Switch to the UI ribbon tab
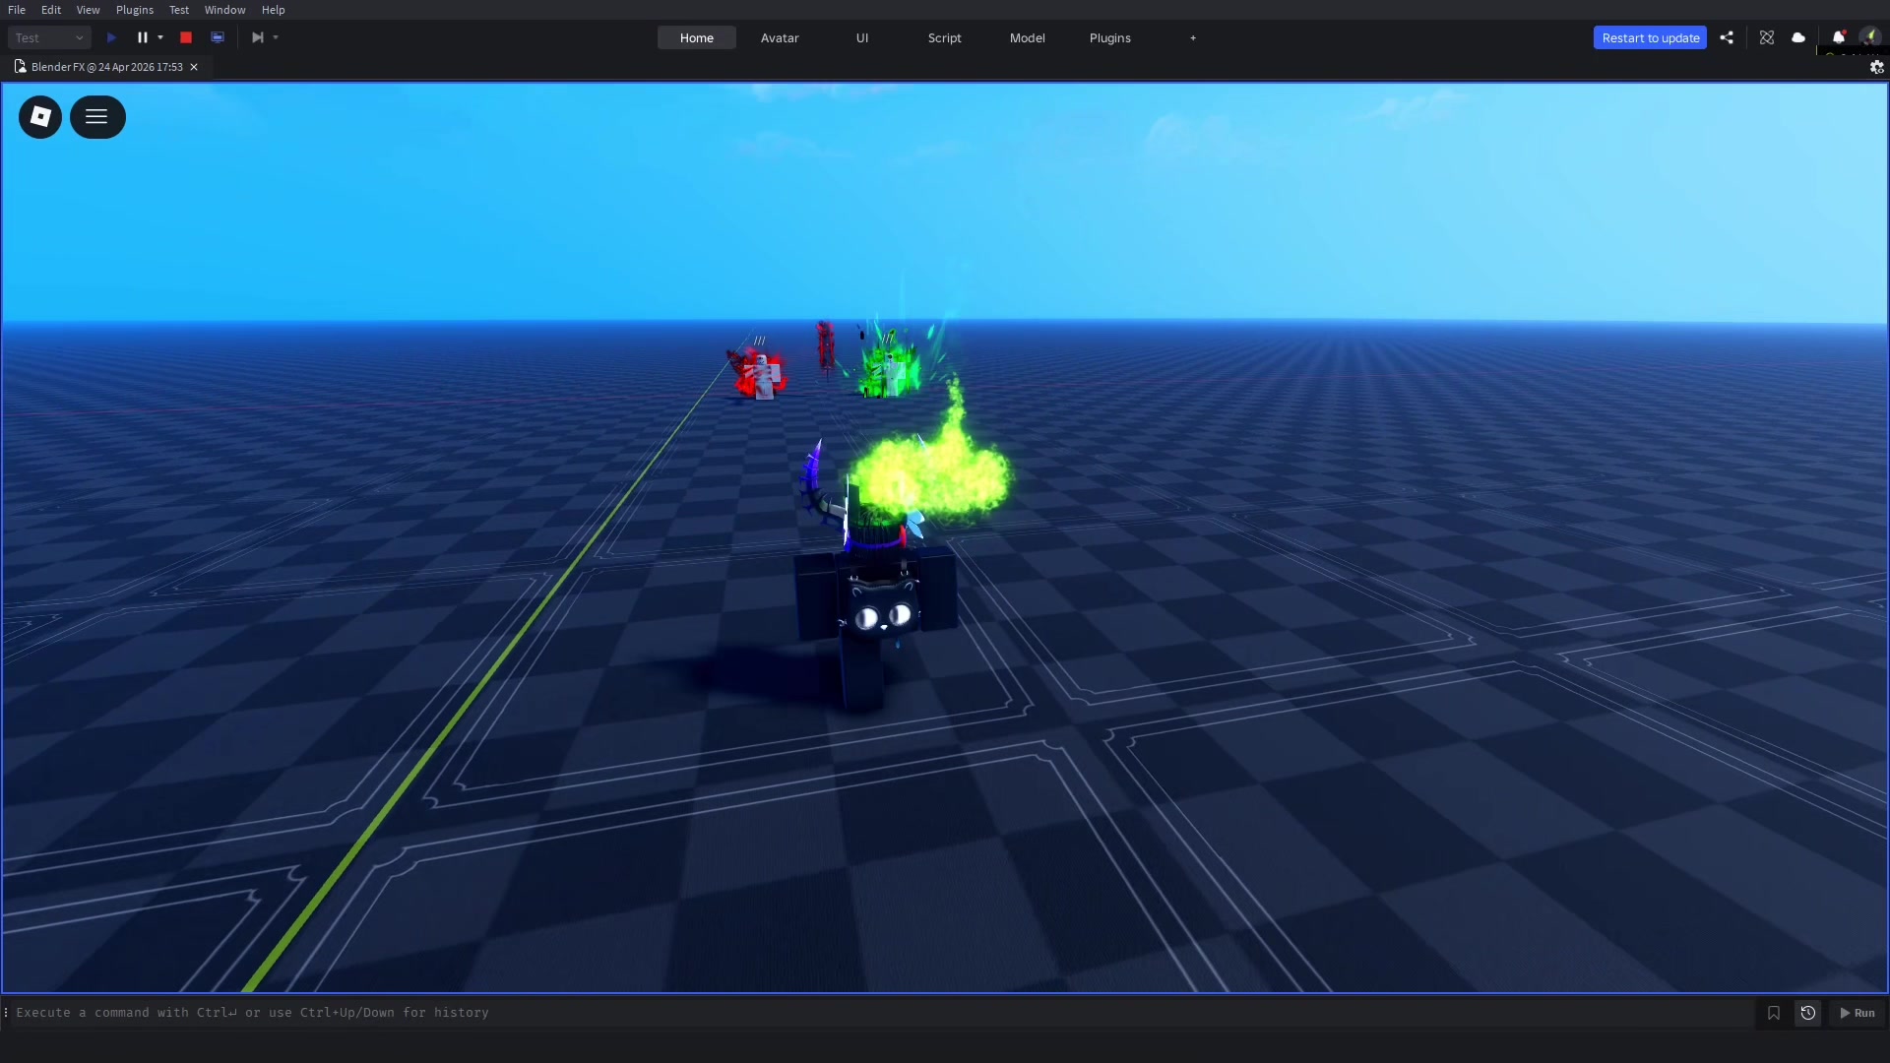 [862, 37]
